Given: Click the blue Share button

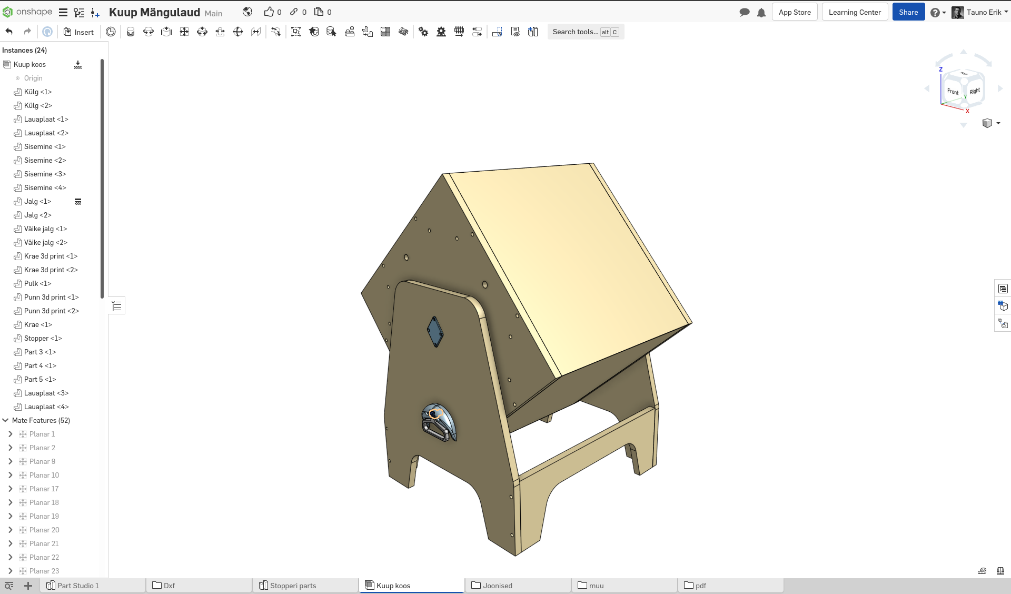Looking at the screenshot, I should click(908, 12).
